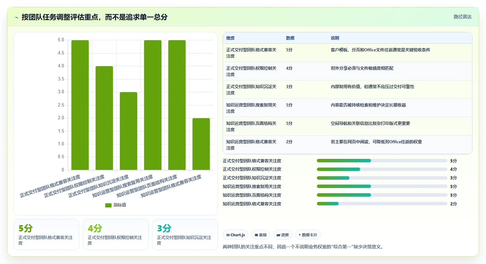Click the chart bar for 正式交付型团队格式兼容关注度
Viewport: 486px width, 264px height.
tap(80, 105)
